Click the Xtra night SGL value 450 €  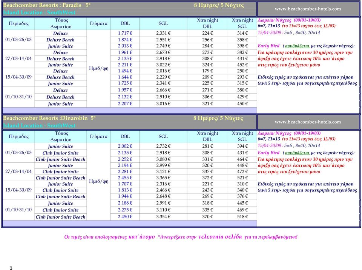pyautogui.click(x=242, y=103)
